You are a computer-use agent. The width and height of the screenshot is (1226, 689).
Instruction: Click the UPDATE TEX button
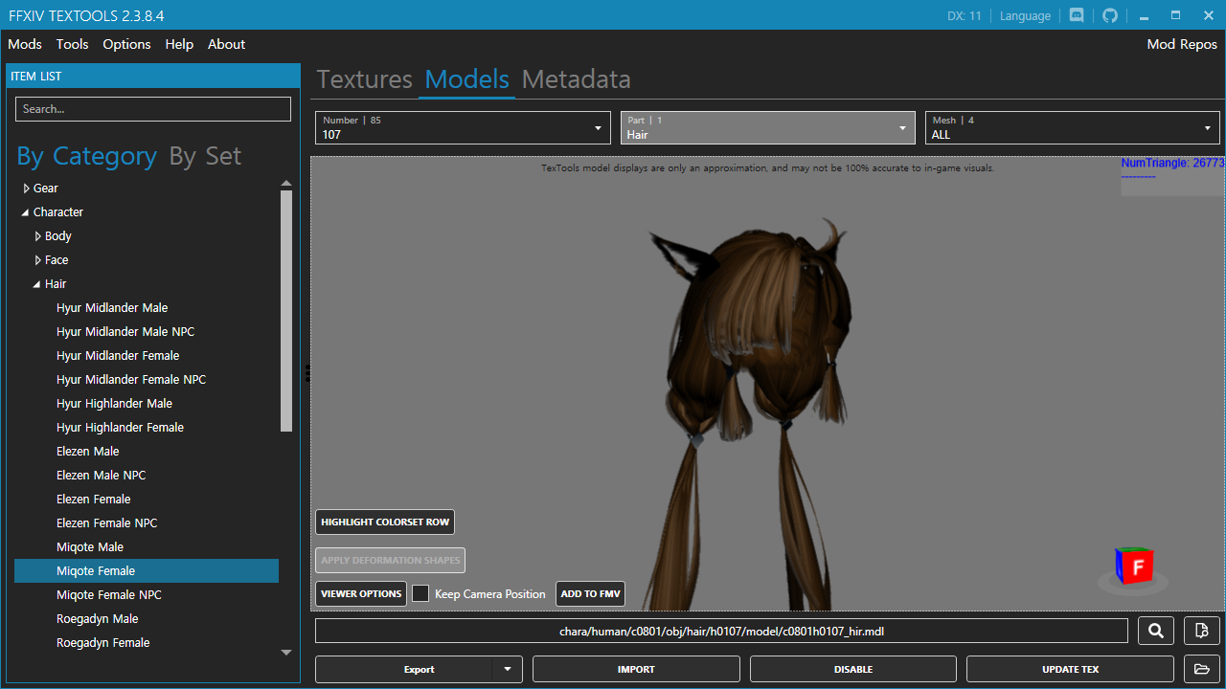(1070, 669)
